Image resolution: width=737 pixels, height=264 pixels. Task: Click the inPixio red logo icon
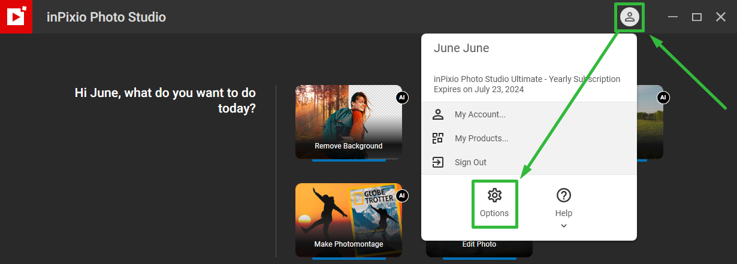[16, 17]
